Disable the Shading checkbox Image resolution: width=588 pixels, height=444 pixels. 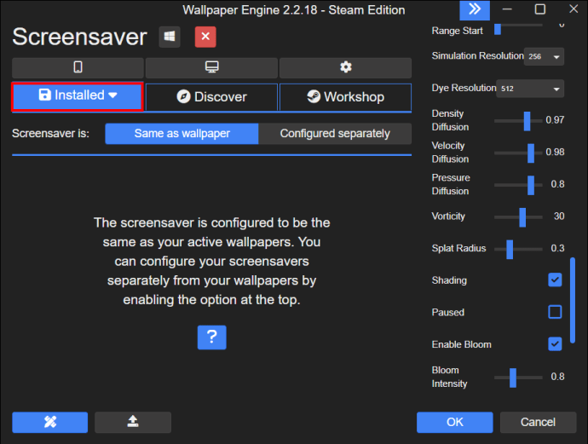click(555, 280)
